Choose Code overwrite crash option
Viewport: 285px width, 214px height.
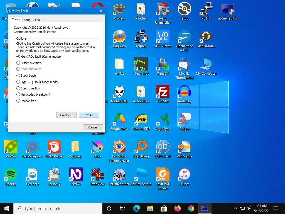[29, 69]
